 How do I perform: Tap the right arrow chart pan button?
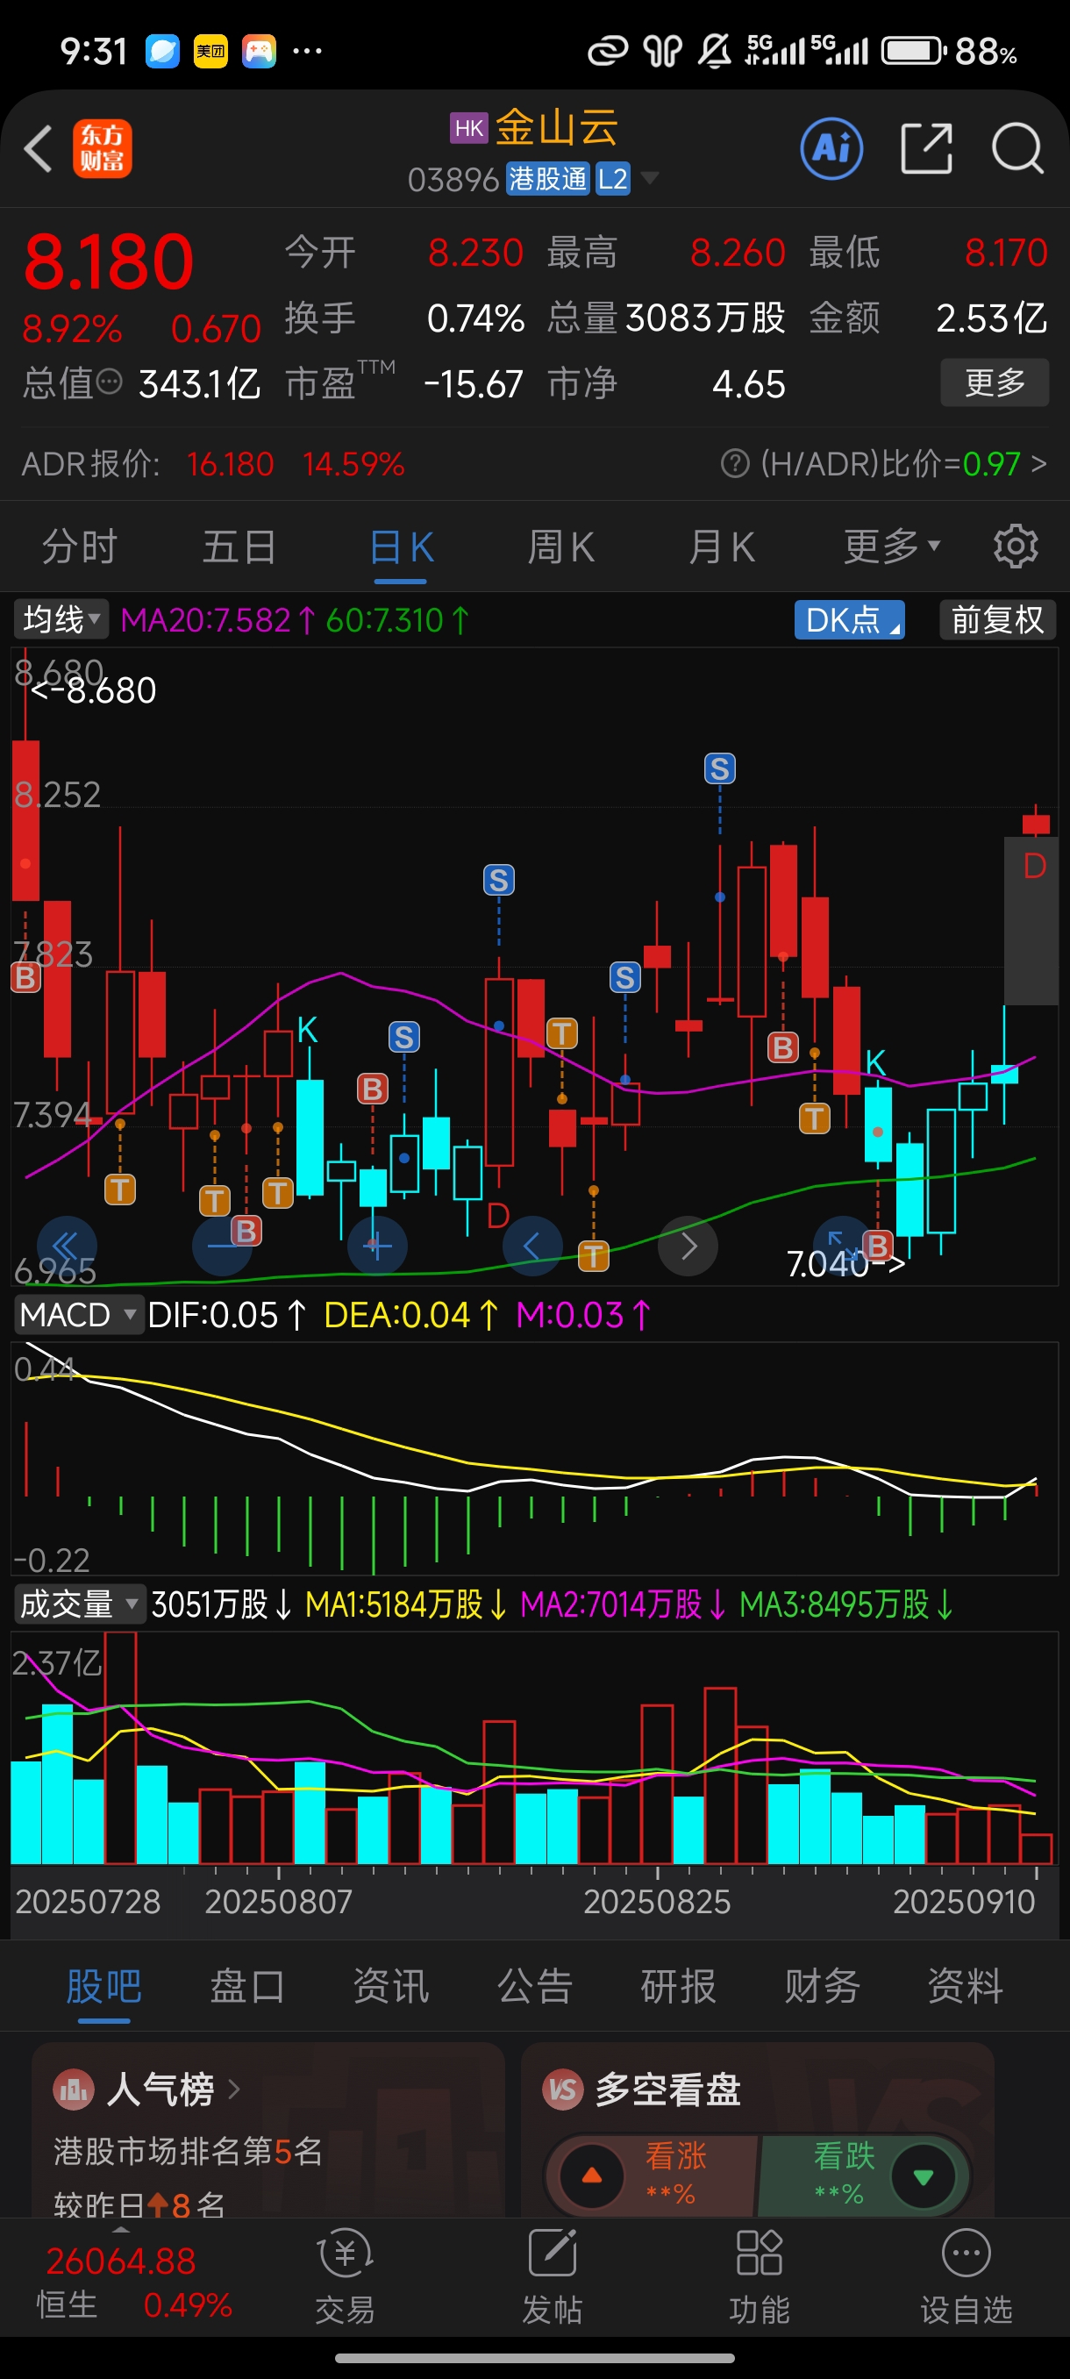(688, 1246)
